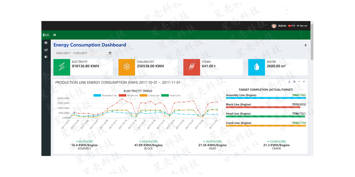Image resolution: width=355 pixels, height=177 pixels.
Task: Click the Sign out link
Action: pos(302,26)
